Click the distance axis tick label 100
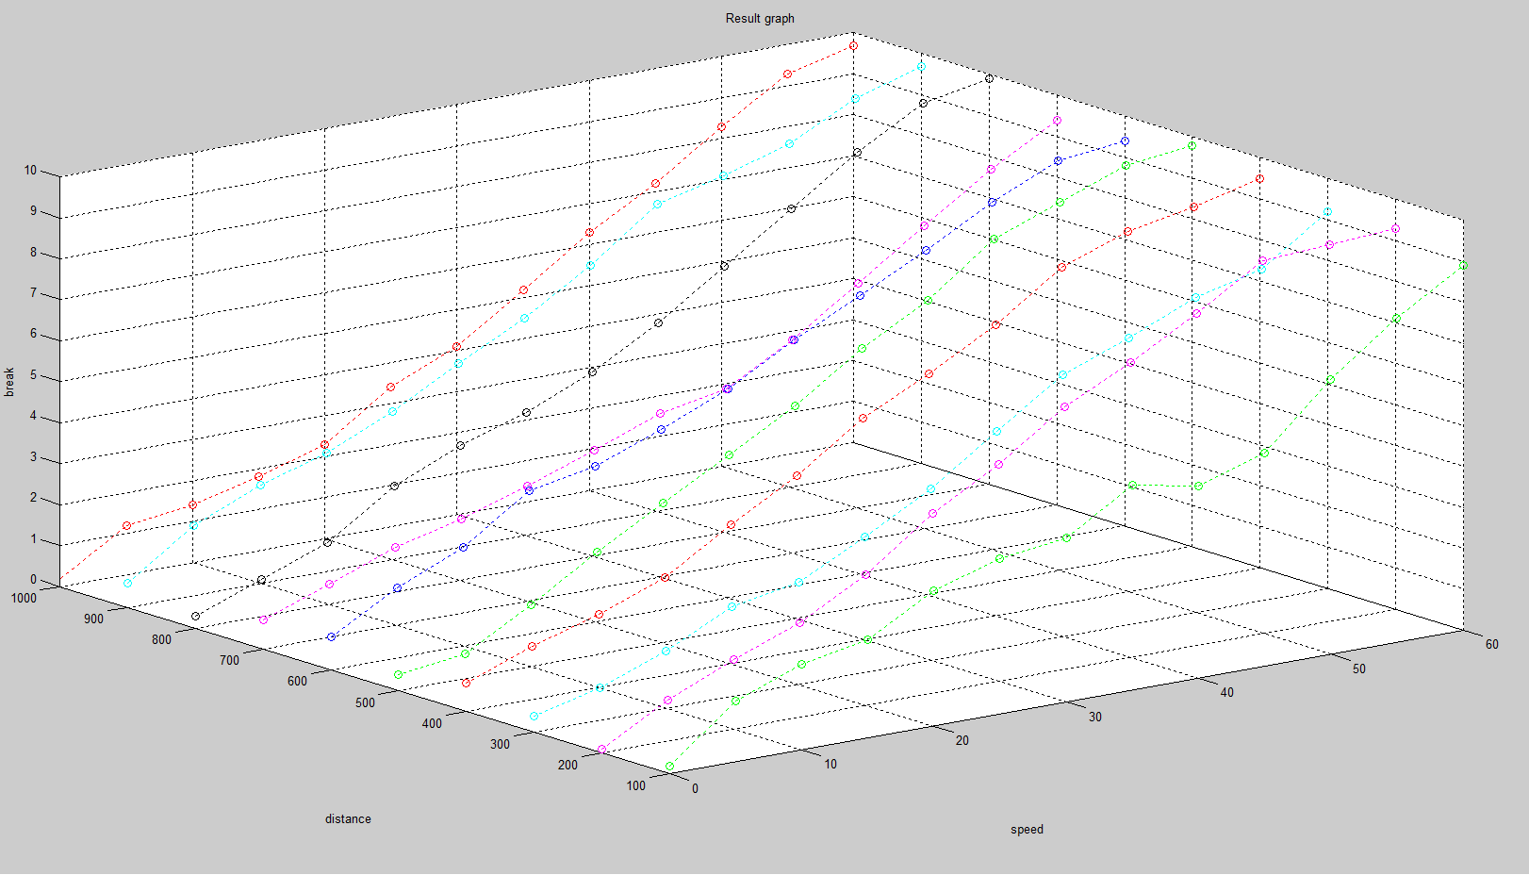1529x875 pixels. 635,785
